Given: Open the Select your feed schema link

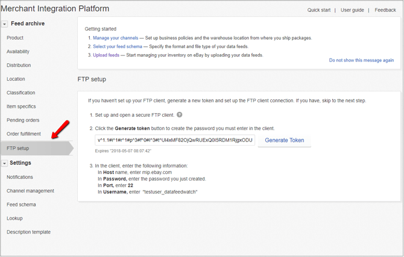Looking at the screenshot, I should 118,46.
